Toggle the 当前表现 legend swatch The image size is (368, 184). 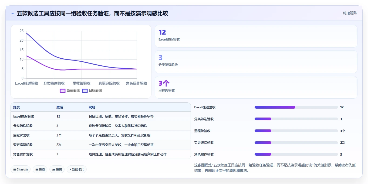point(62,91)
